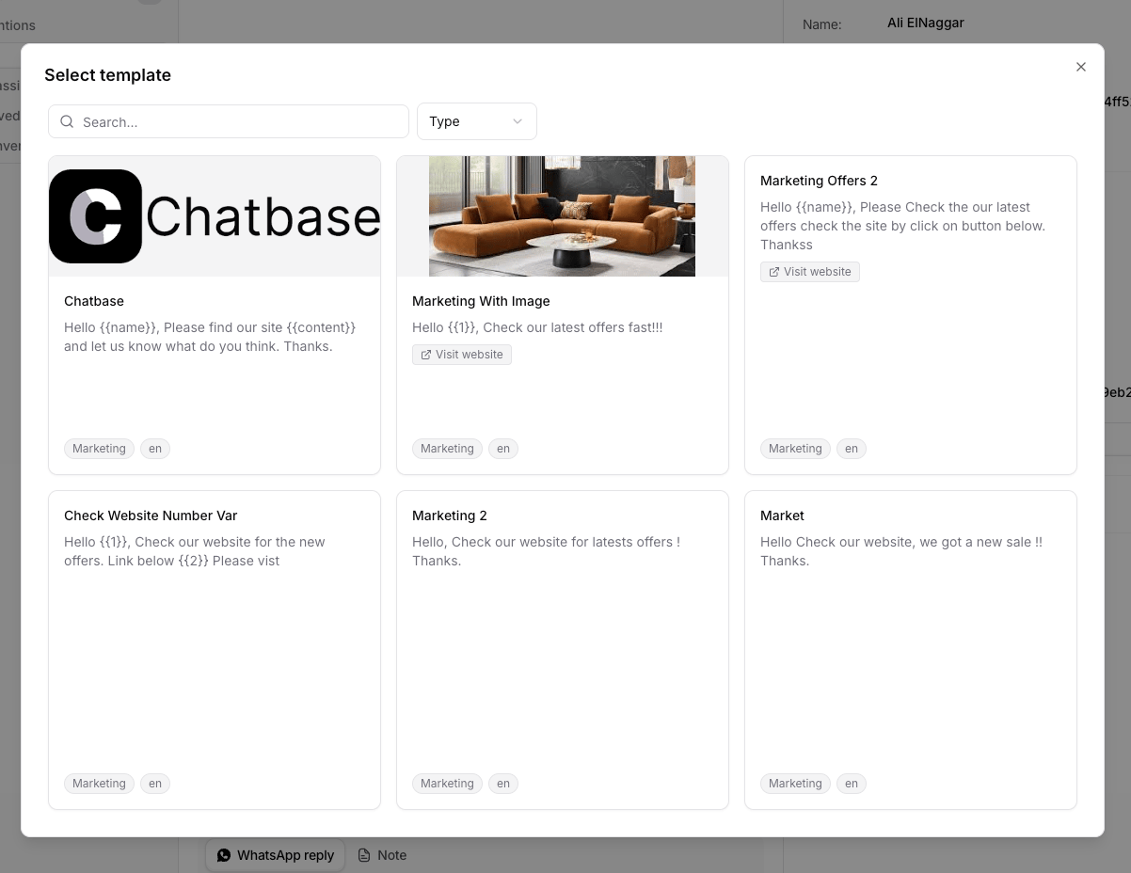This screenshot has height=873, width=1131.
Task: Click the Type dropdown chevron
Action: 518,121
